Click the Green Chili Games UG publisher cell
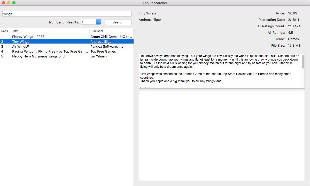The image size is (310, 186). [111, 37]
